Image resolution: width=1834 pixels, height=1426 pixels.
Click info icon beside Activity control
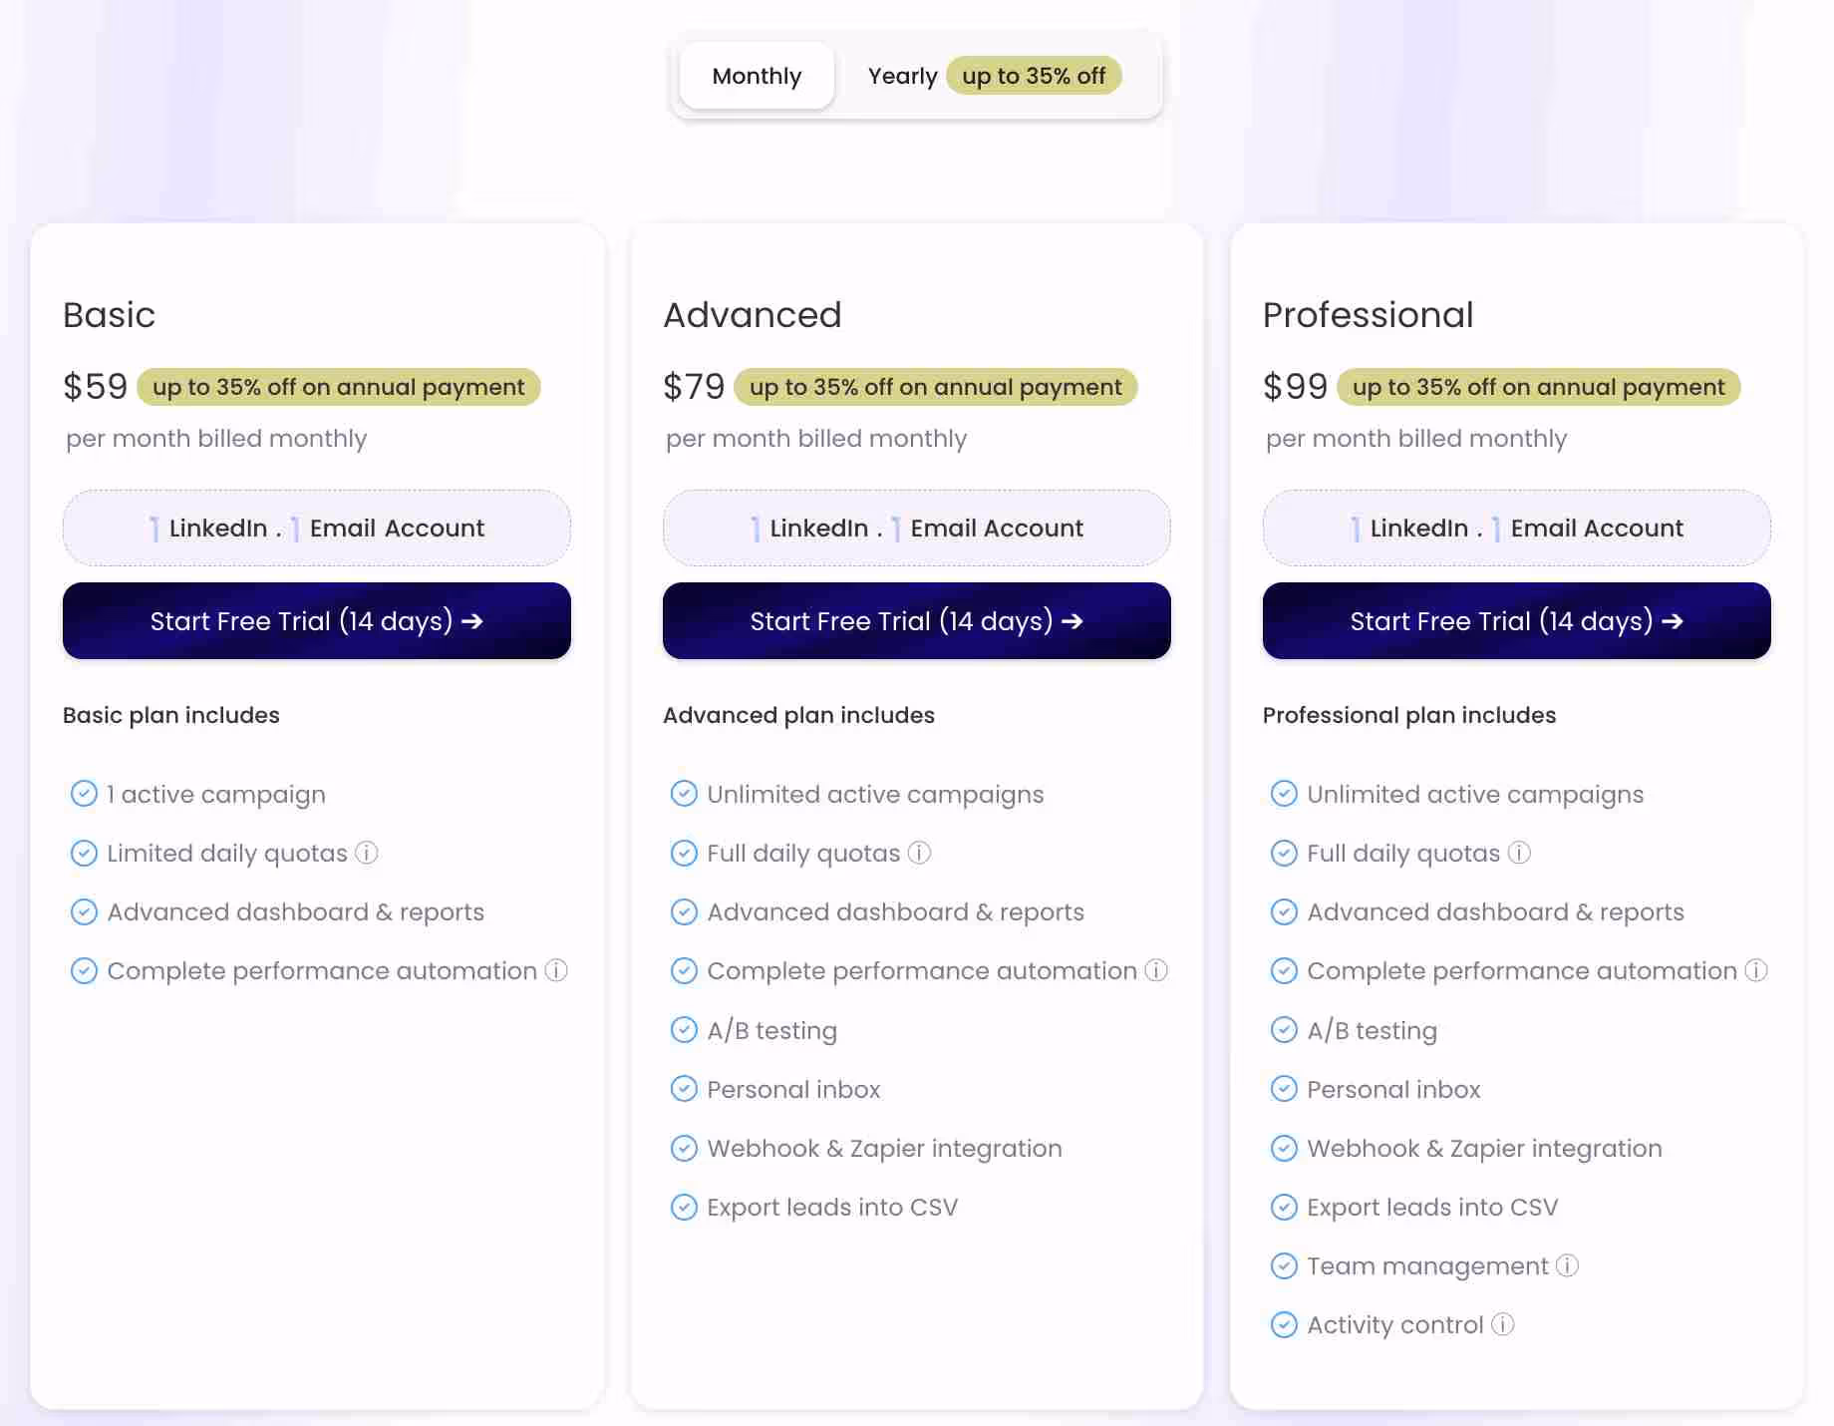point(1504,1324)
